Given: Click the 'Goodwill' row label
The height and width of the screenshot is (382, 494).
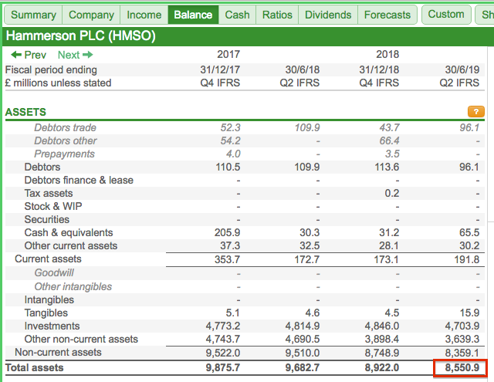Looking at the screenshot, I should [x=54, y=272].
